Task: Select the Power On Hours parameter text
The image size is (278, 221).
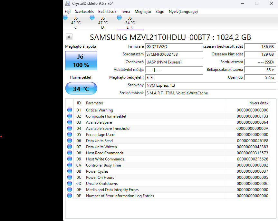Action: pyautogui.click(x=100, y=178)
